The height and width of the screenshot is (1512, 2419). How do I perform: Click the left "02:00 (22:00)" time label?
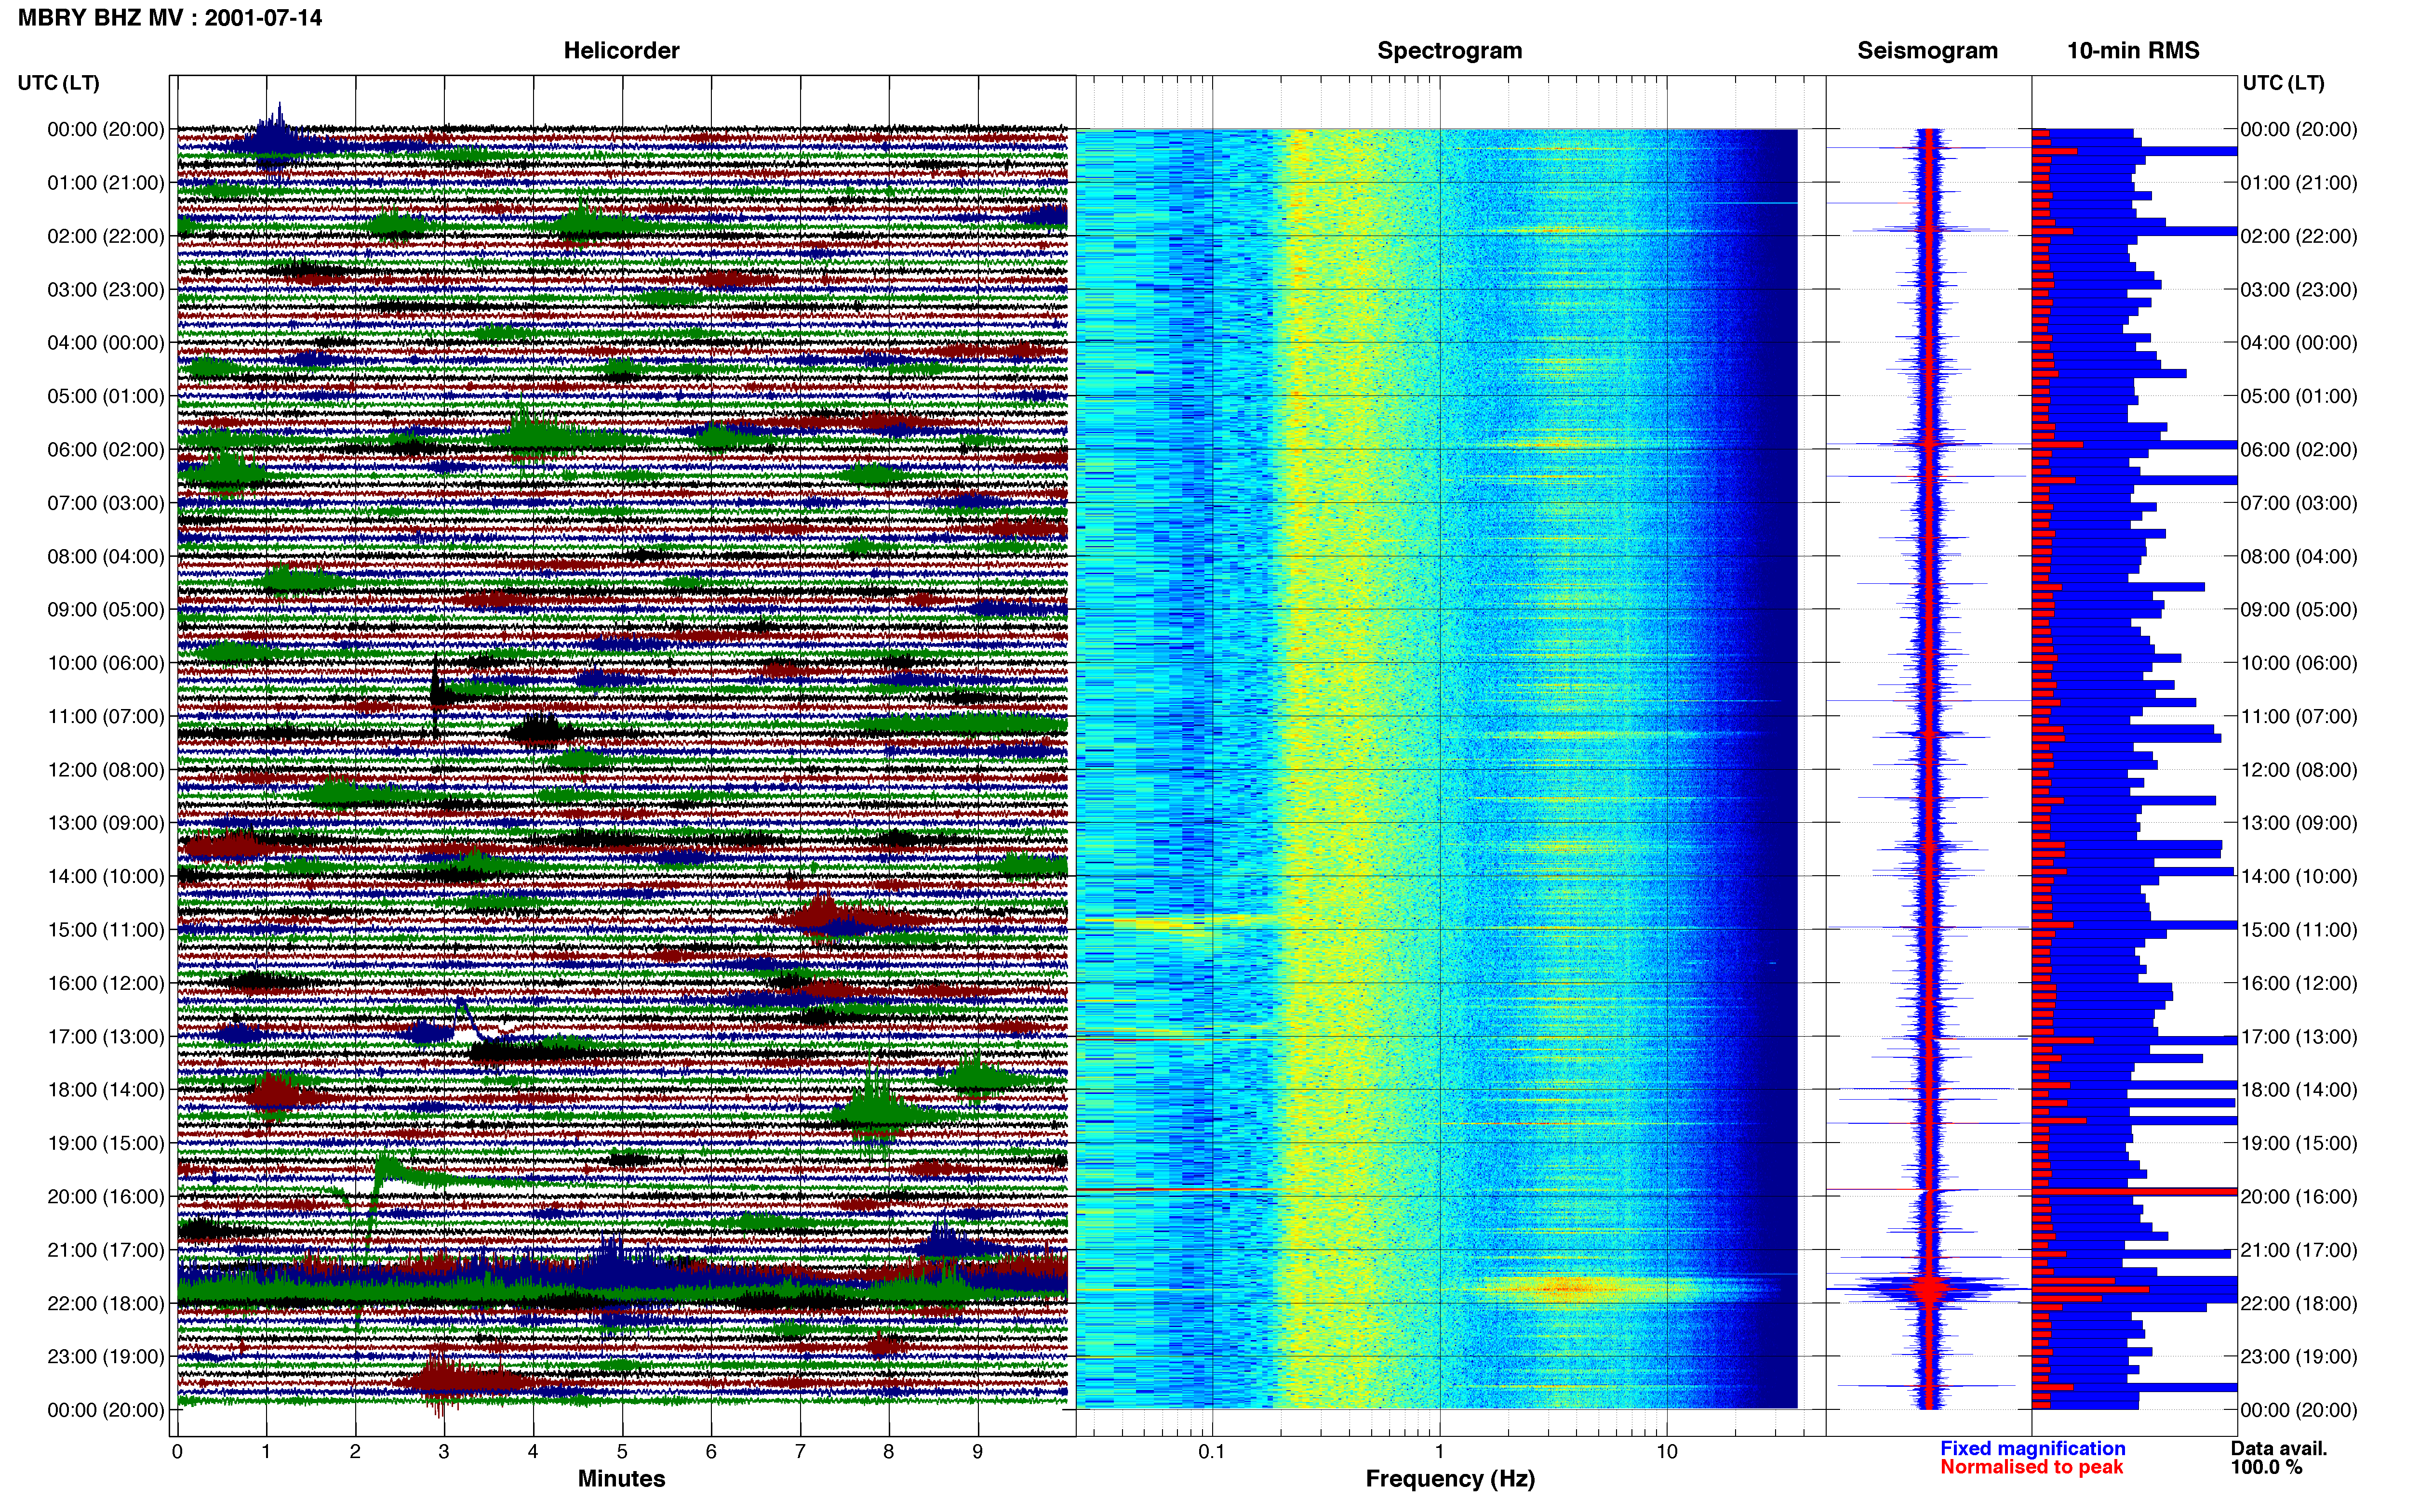point(106,236)
